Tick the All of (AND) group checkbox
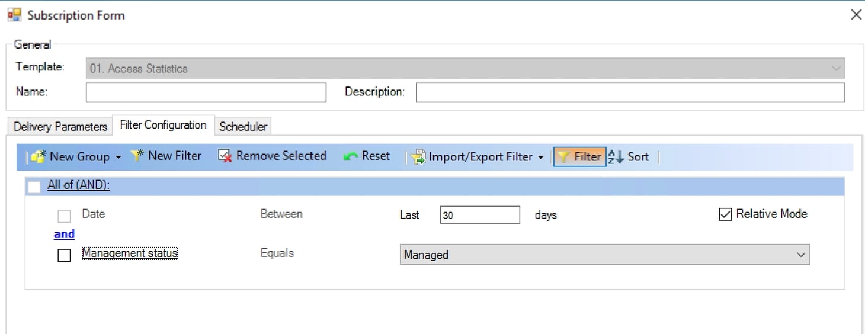865x334 pixels. tap(34, 187)
